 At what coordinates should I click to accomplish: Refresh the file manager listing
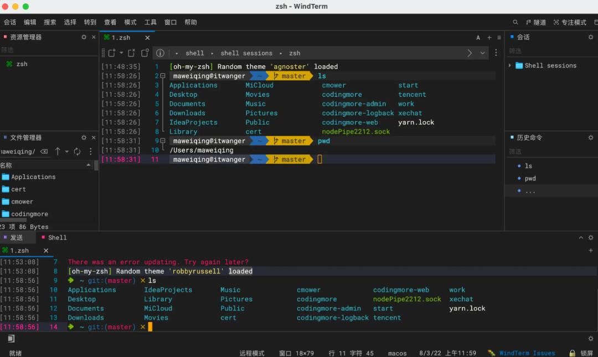tap(77, 152)
